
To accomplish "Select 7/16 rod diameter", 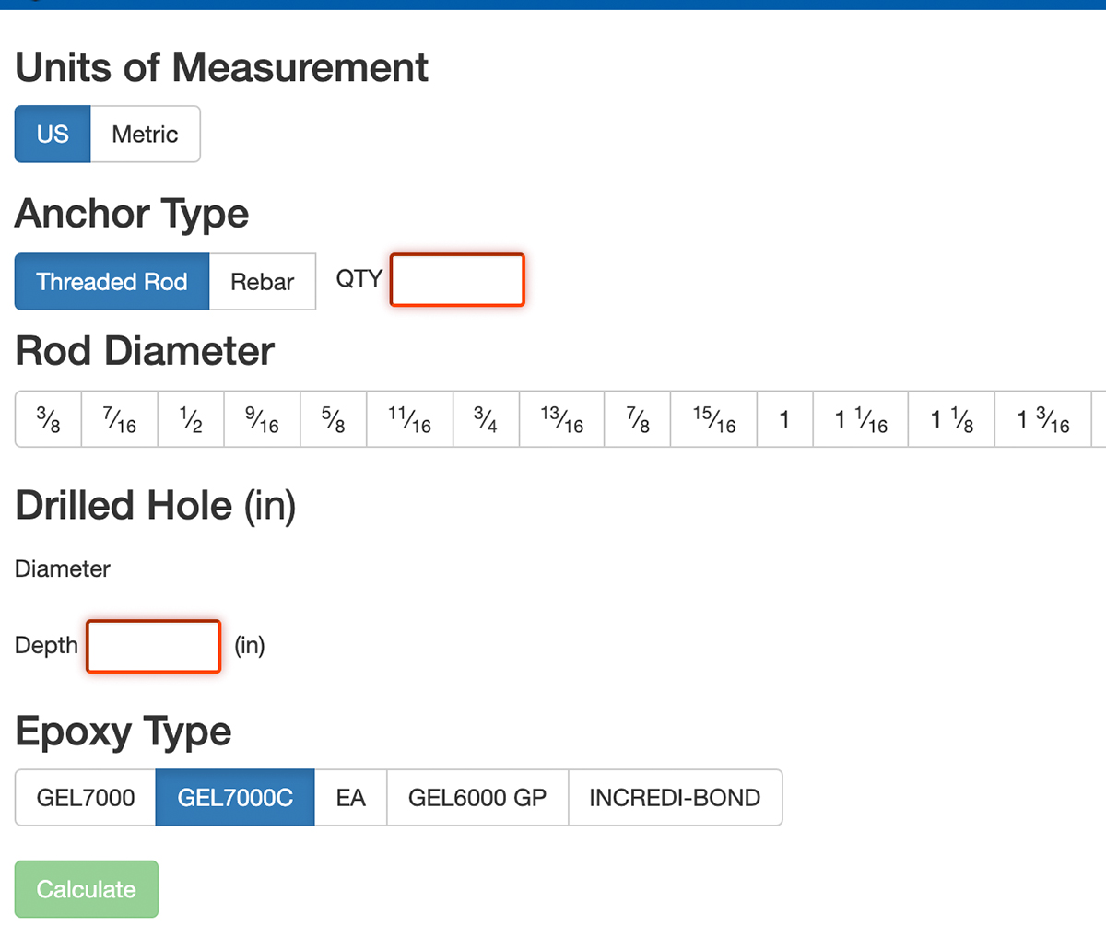I will click(x=120, y=420).
